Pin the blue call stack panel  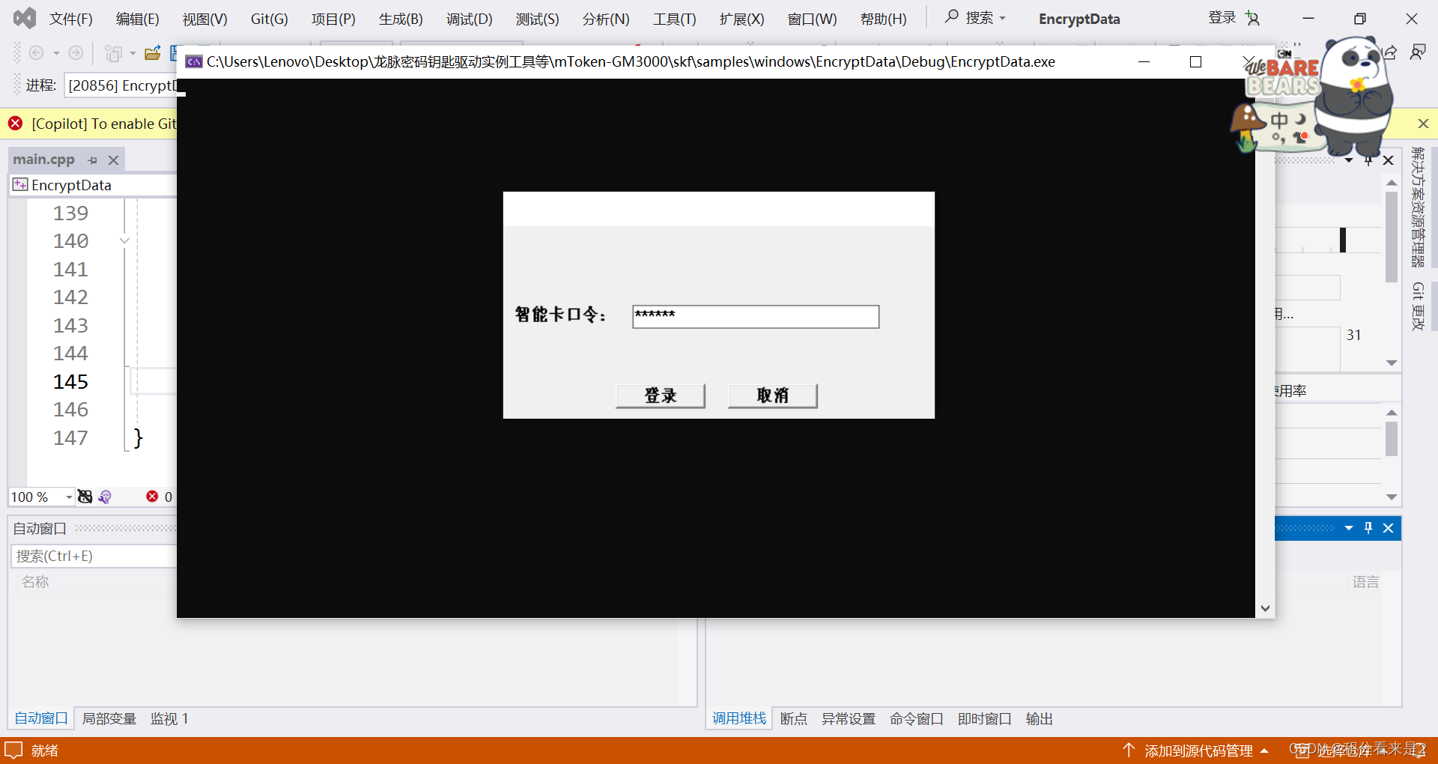pyautogui.click(x=1368, y=528)
